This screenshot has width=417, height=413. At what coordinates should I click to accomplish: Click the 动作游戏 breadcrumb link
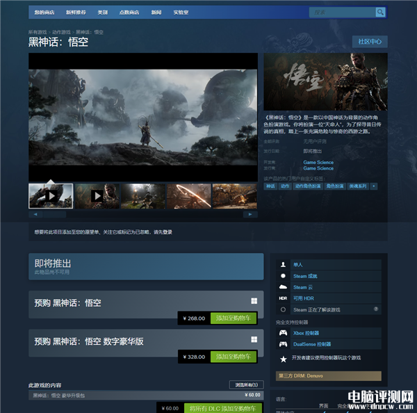[61, 32]
